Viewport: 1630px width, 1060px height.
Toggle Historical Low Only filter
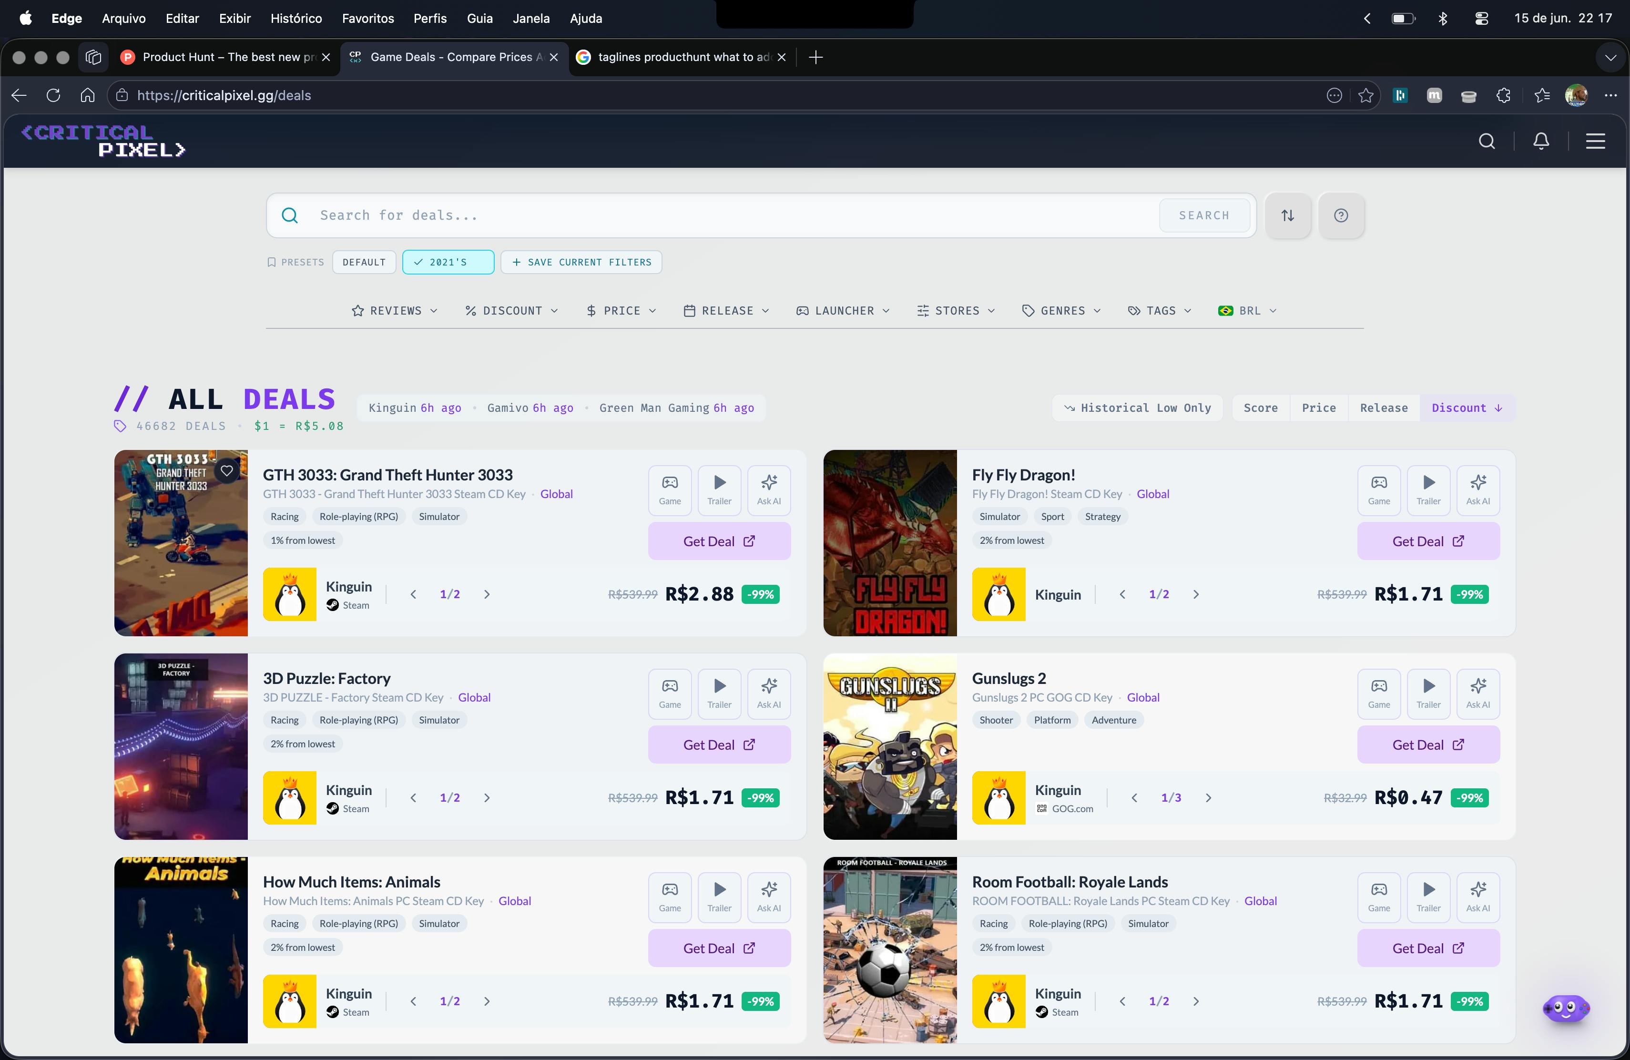(x=1138, y=408)
